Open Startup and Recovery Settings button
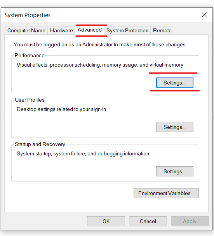 coord(175,171)
